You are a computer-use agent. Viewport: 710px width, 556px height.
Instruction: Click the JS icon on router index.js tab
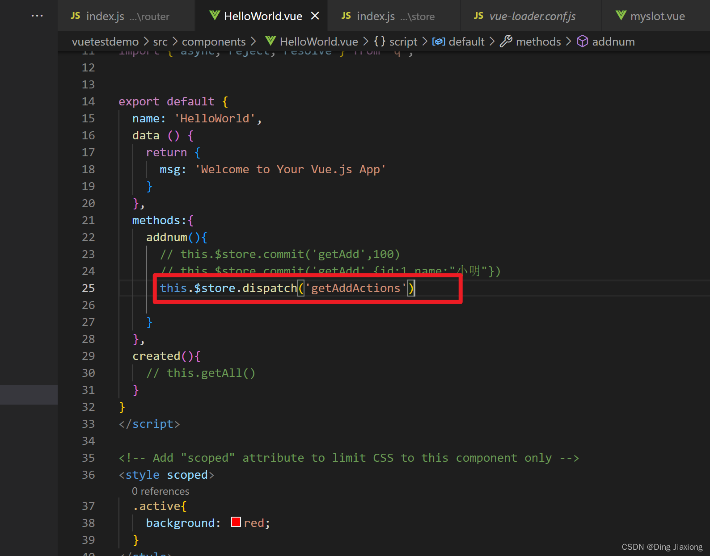coord(76,16)
